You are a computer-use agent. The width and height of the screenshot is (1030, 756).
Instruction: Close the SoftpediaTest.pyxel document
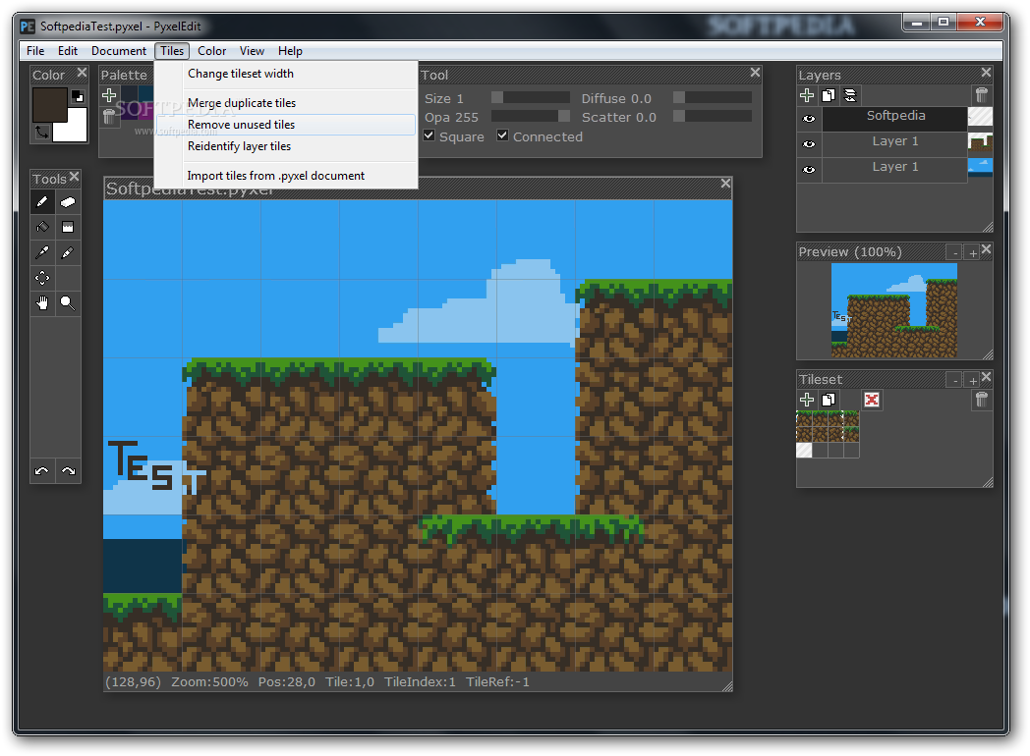[725, 184]
